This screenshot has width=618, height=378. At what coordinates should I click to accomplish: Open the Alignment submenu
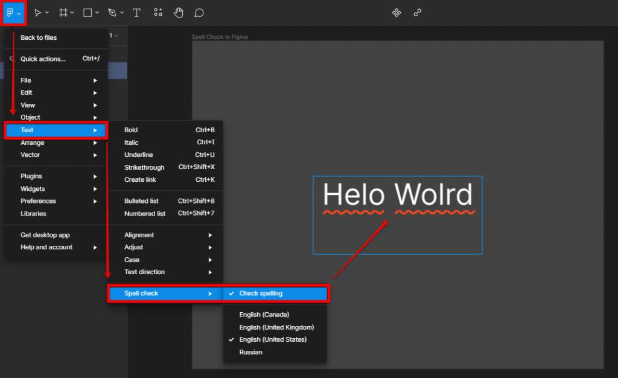click(x=139, y=235)
